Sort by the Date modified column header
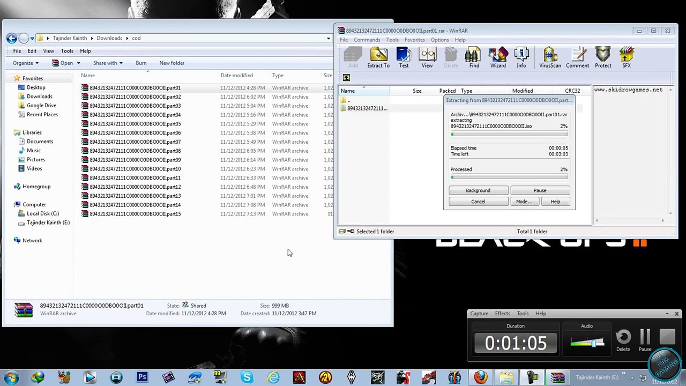Screen dimensions: 686x386 pos(236,76)
